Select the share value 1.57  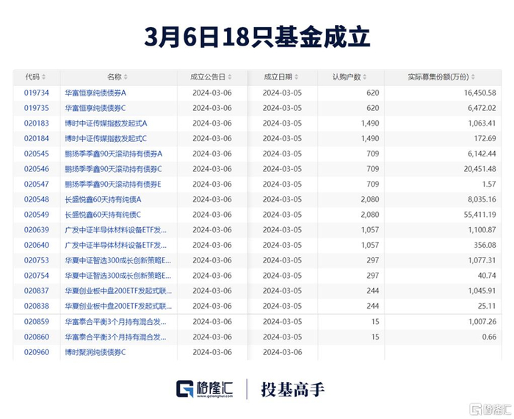click(489, 184)
